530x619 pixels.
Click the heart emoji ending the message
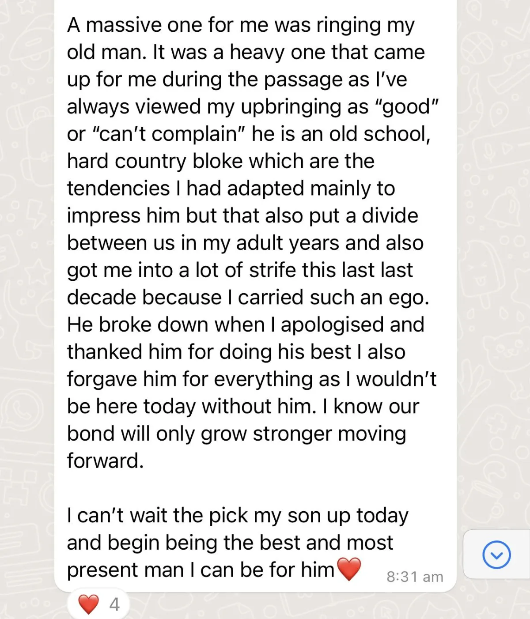coord(349,569)
